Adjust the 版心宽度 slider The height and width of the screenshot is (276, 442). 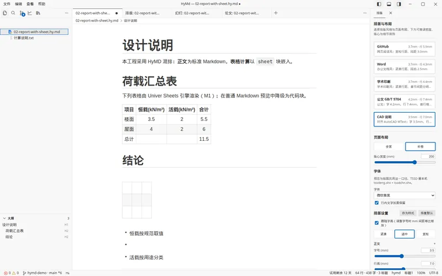coord(404,162)
